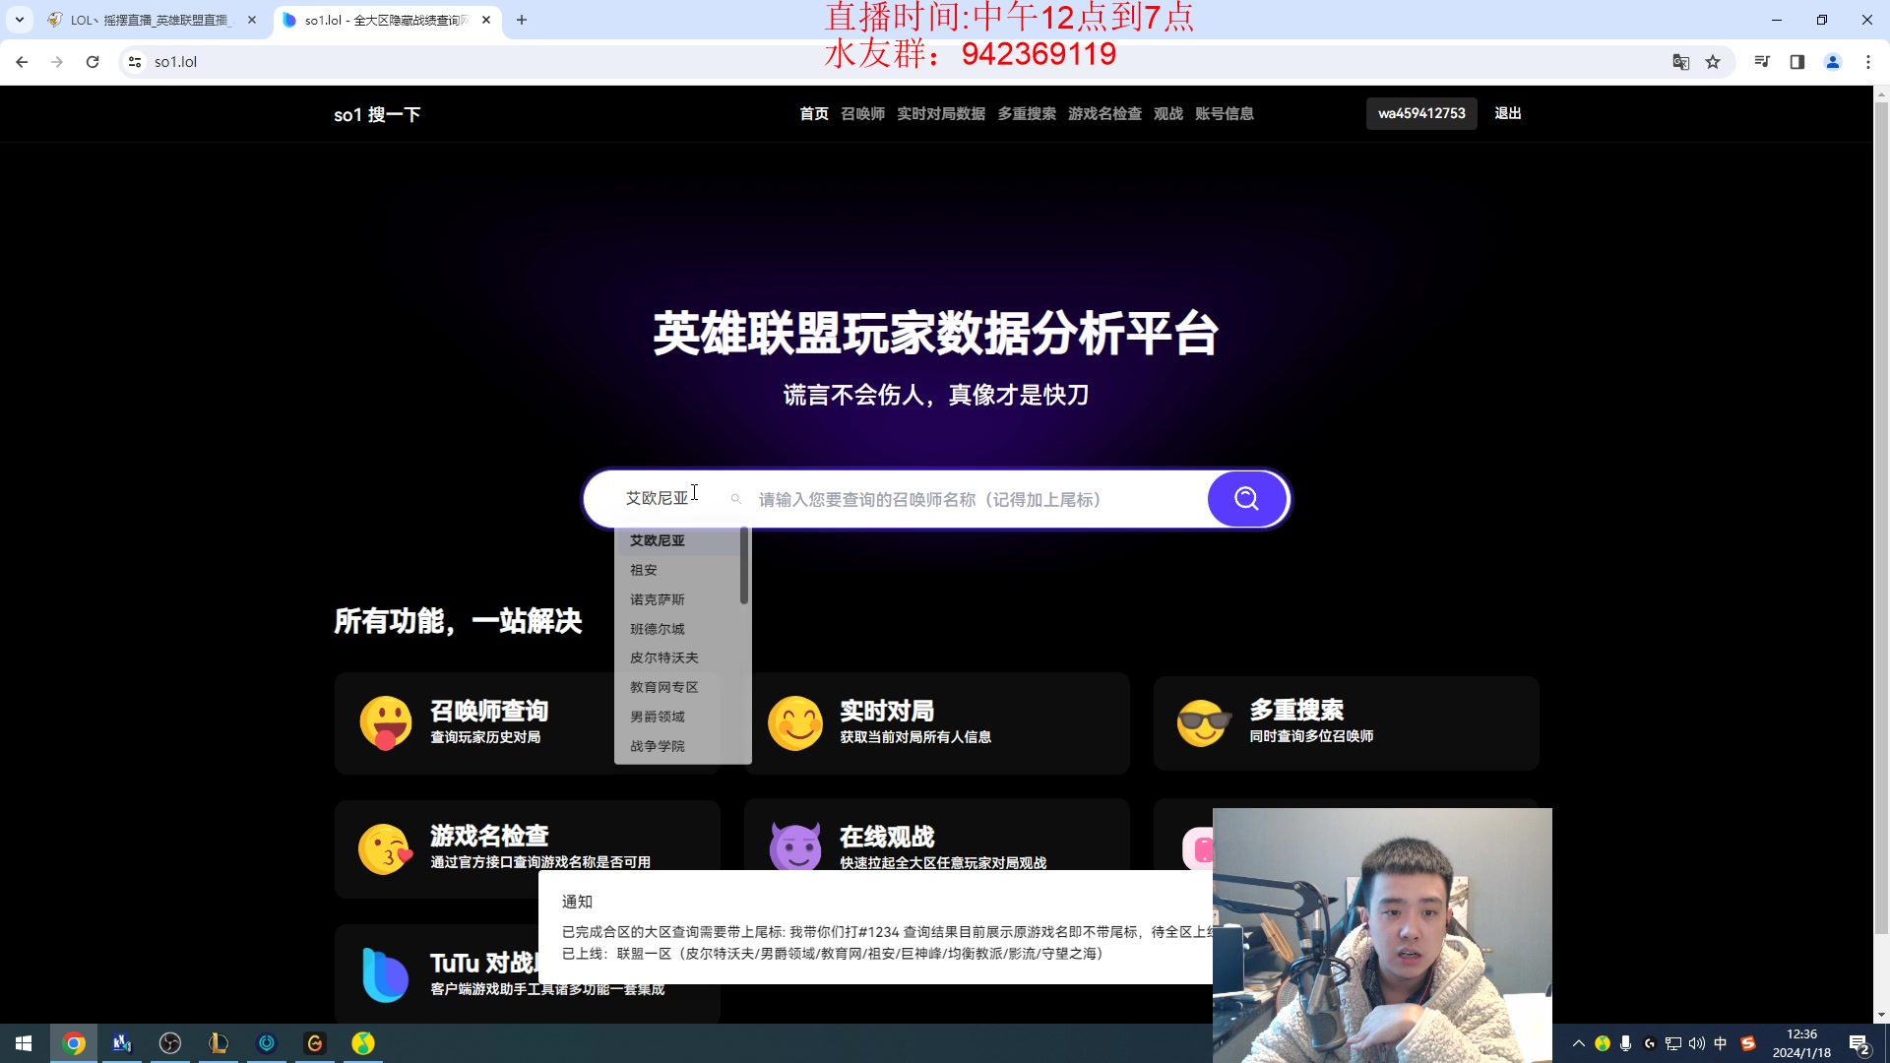Open 游戏名检查 navigation item
Image resolution: width=1890 pixels, height=1063 pixels.
point(1104,114)
